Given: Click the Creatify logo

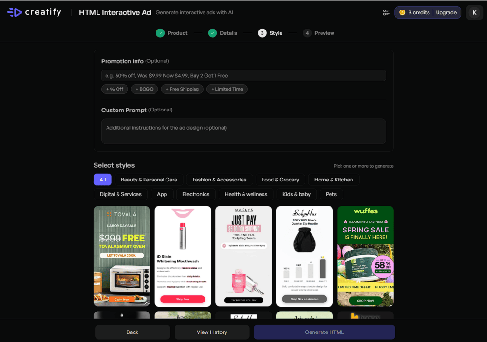Looking at the screenshot, I should [x=34, y=12].
